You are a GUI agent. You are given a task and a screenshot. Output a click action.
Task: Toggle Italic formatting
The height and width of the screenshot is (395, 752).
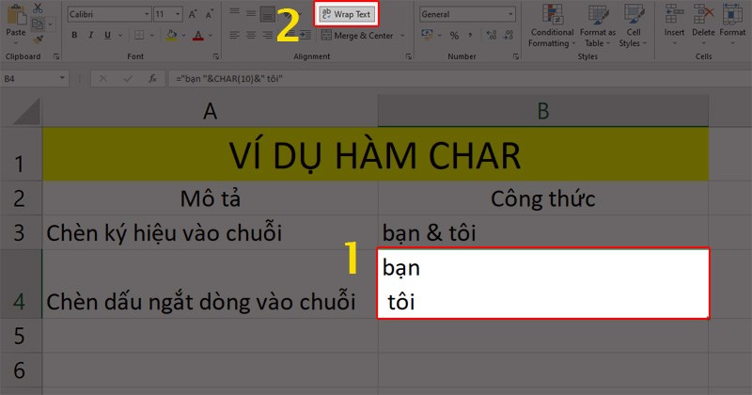click(90, 35)
